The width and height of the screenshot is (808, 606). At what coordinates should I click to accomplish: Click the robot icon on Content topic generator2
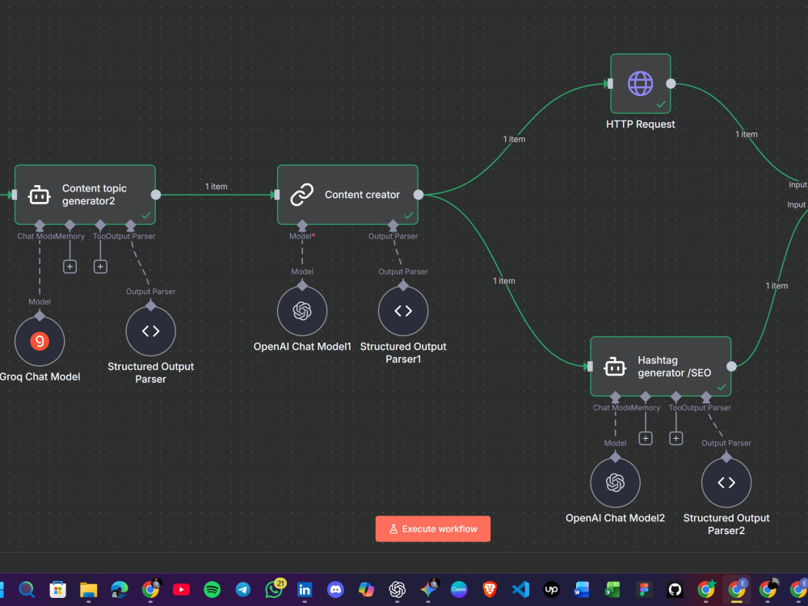coord(39,195)
